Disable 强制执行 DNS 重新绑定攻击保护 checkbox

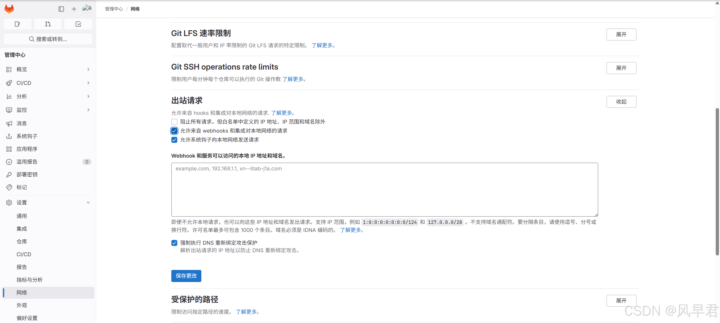[x=174, y=243]
